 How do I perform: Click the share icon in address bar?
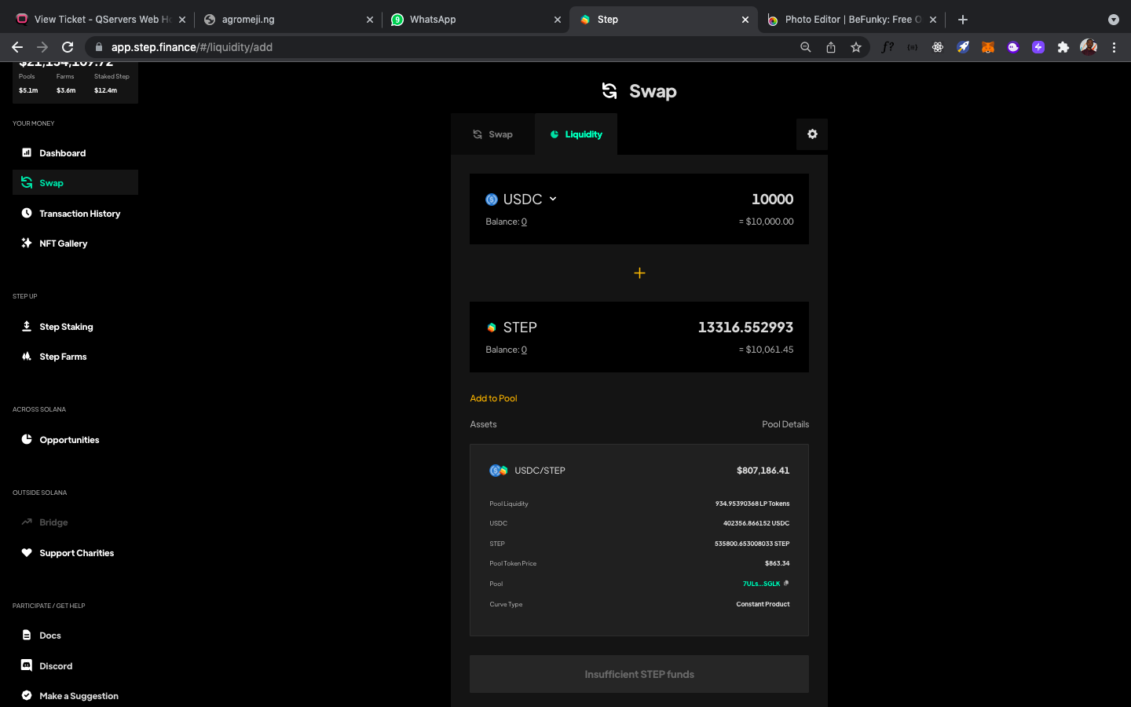pyautogui.click(x=831, y=47)
